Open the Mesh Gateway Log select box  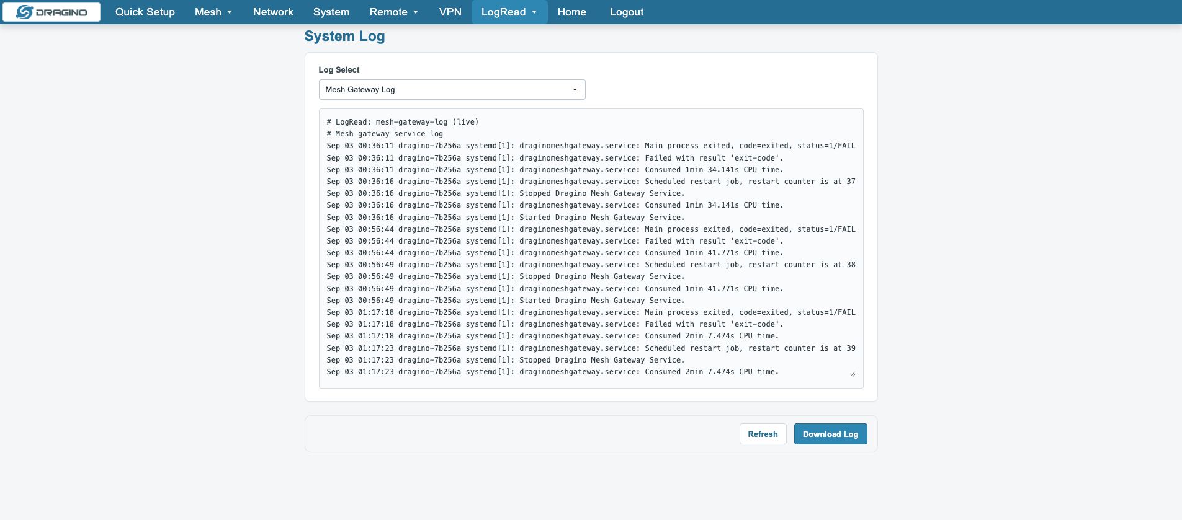tap(452, 89)
